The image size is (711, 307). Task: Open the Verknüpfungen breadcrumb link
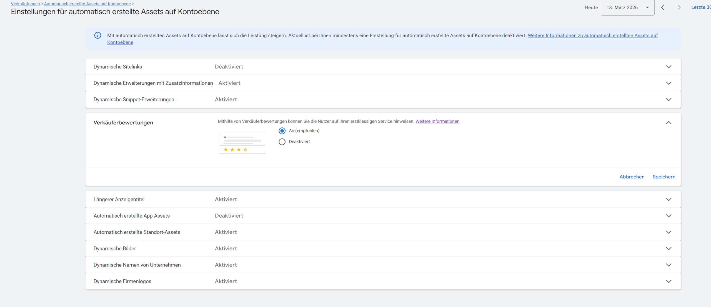coord(25,4)
